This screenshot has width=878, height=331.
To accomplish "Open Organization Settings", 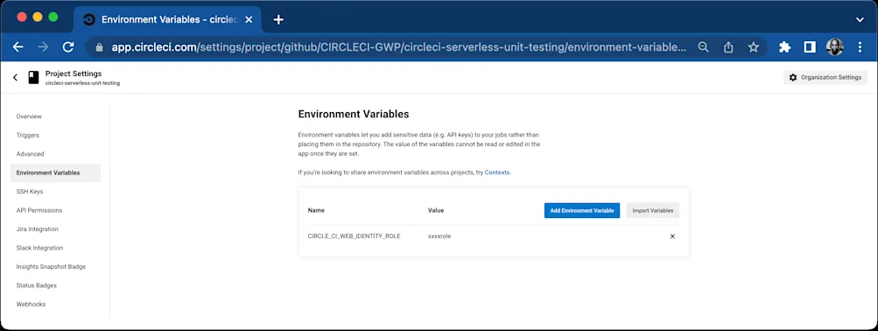I will (825, 77).
